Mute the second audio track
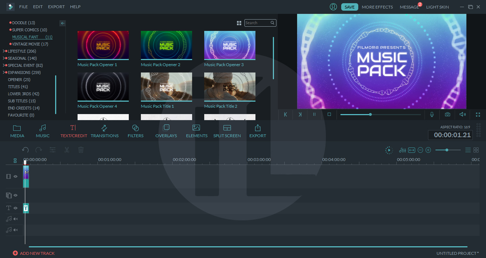 pos(16,230)
